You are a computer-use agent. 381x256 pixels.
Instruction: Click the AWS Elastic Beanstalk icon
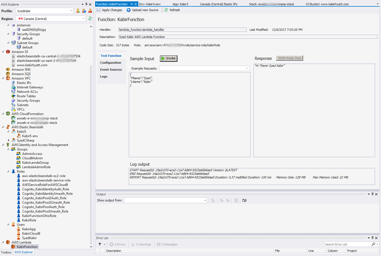pyautogui.click(x=8, y=127)
